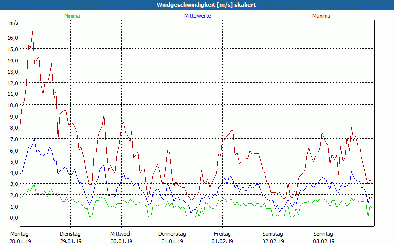Click the date 03.02.19
This screenshot has width=394, height=246.
pyautogui.click(x=324, y=241)
